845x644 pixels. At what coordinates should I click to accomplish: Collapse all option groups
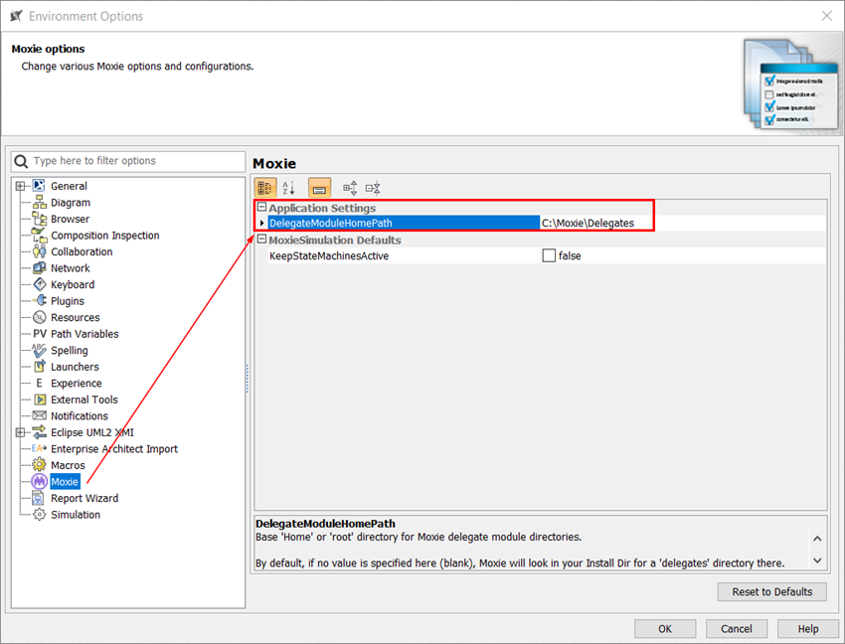pyautogui.click(x=373, y=188)
